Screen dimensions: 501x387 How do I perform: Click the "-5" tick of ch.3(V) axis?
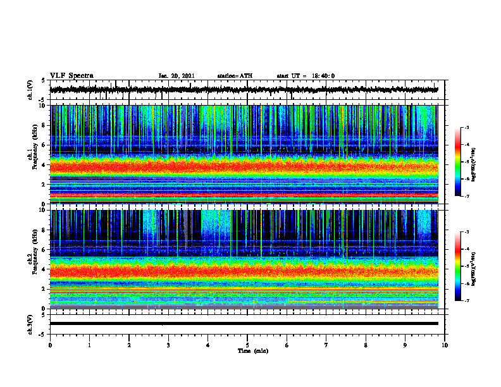click(42, 335)
